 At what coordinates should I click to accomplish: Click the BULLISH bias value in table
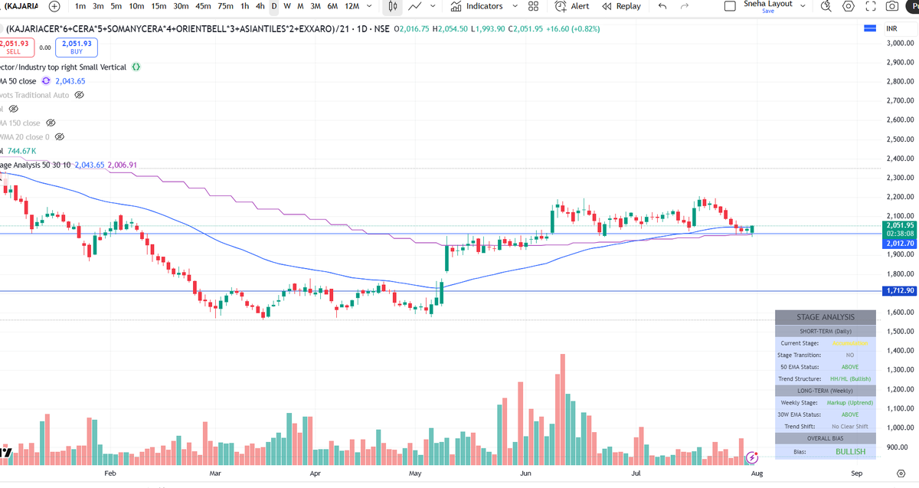pos(850,452)
